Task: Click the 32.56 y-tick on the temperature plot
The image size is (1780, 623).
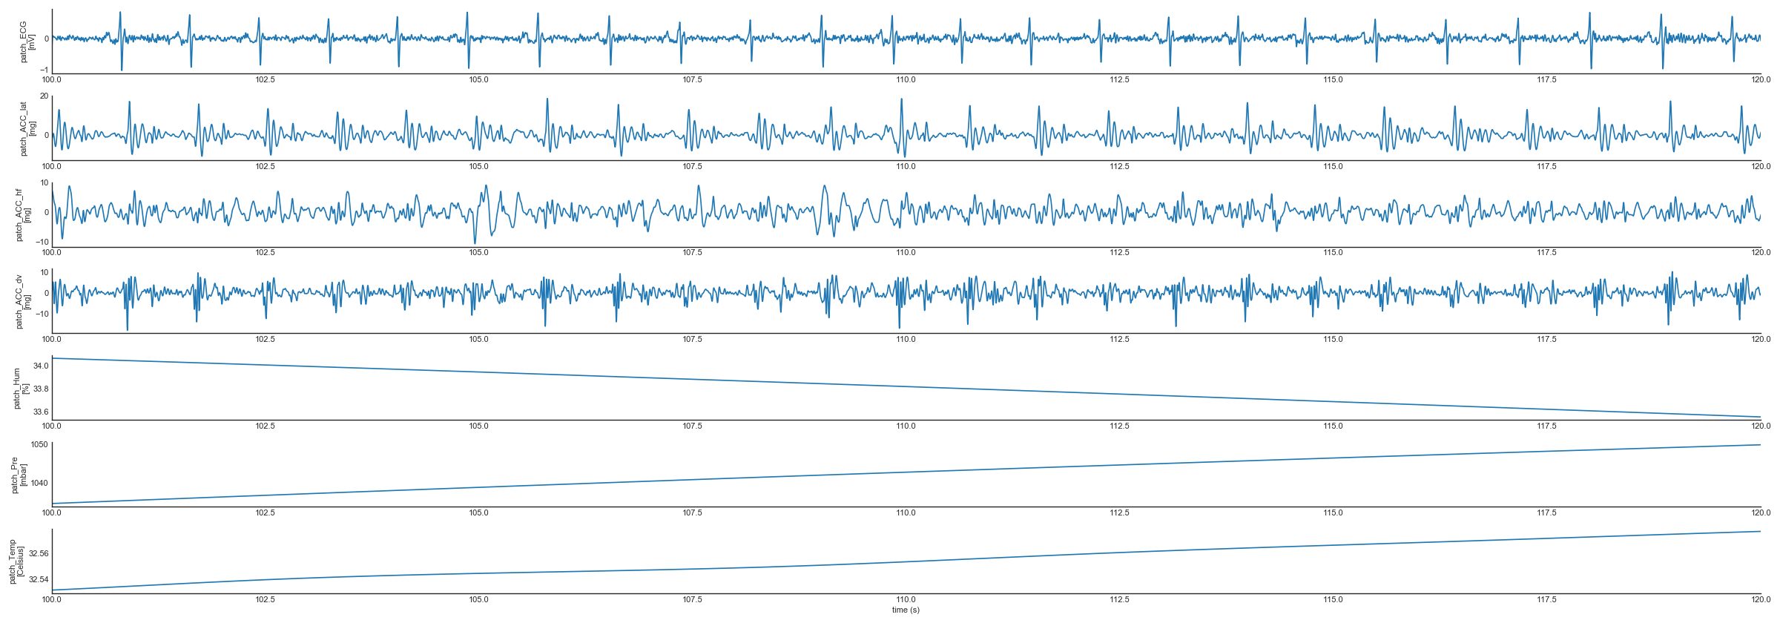Action: tap(39, 554)
